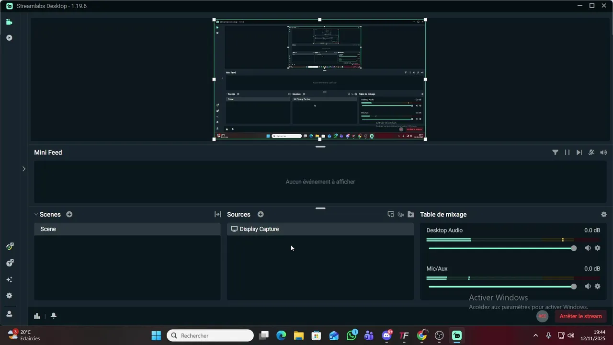Viewport: 613px width, 345px height.
Task: Add a source folder
Action: 410,214
